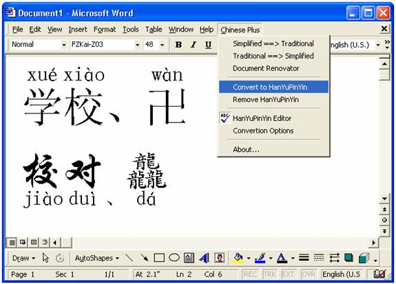
Task: Open the Normal style dropdown
Action: pyautogui.click(x=64, y=45)
